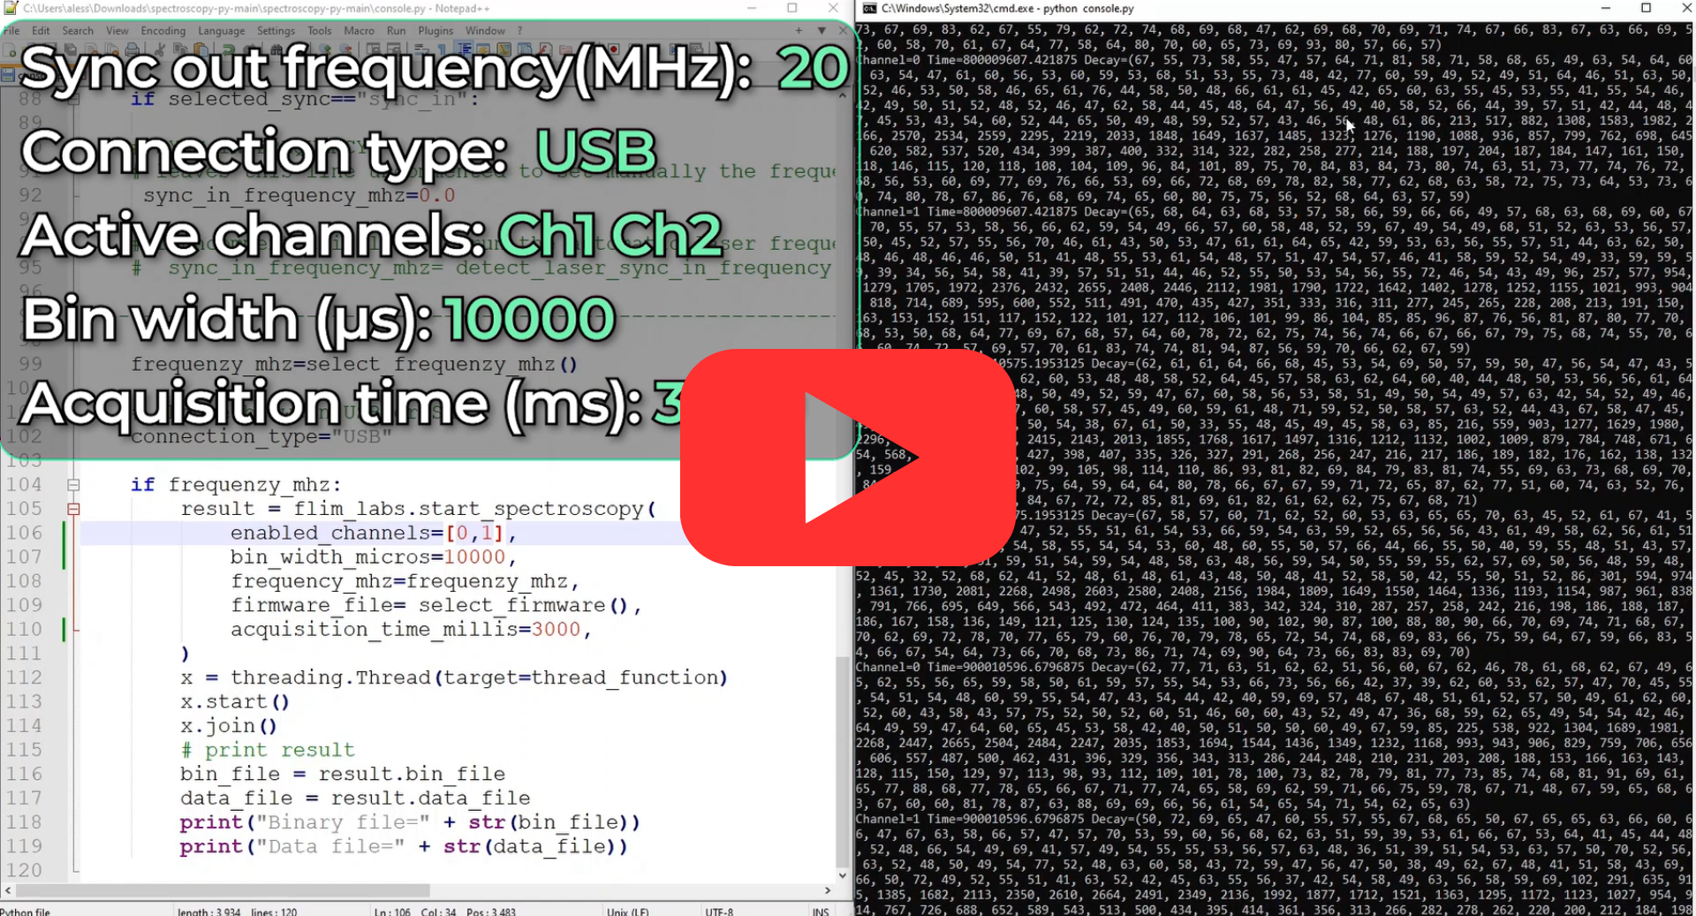Click the Copy toolbar icon
Image resolution: width=1696 pixels, height=916 pixels.
click(179, 50)
